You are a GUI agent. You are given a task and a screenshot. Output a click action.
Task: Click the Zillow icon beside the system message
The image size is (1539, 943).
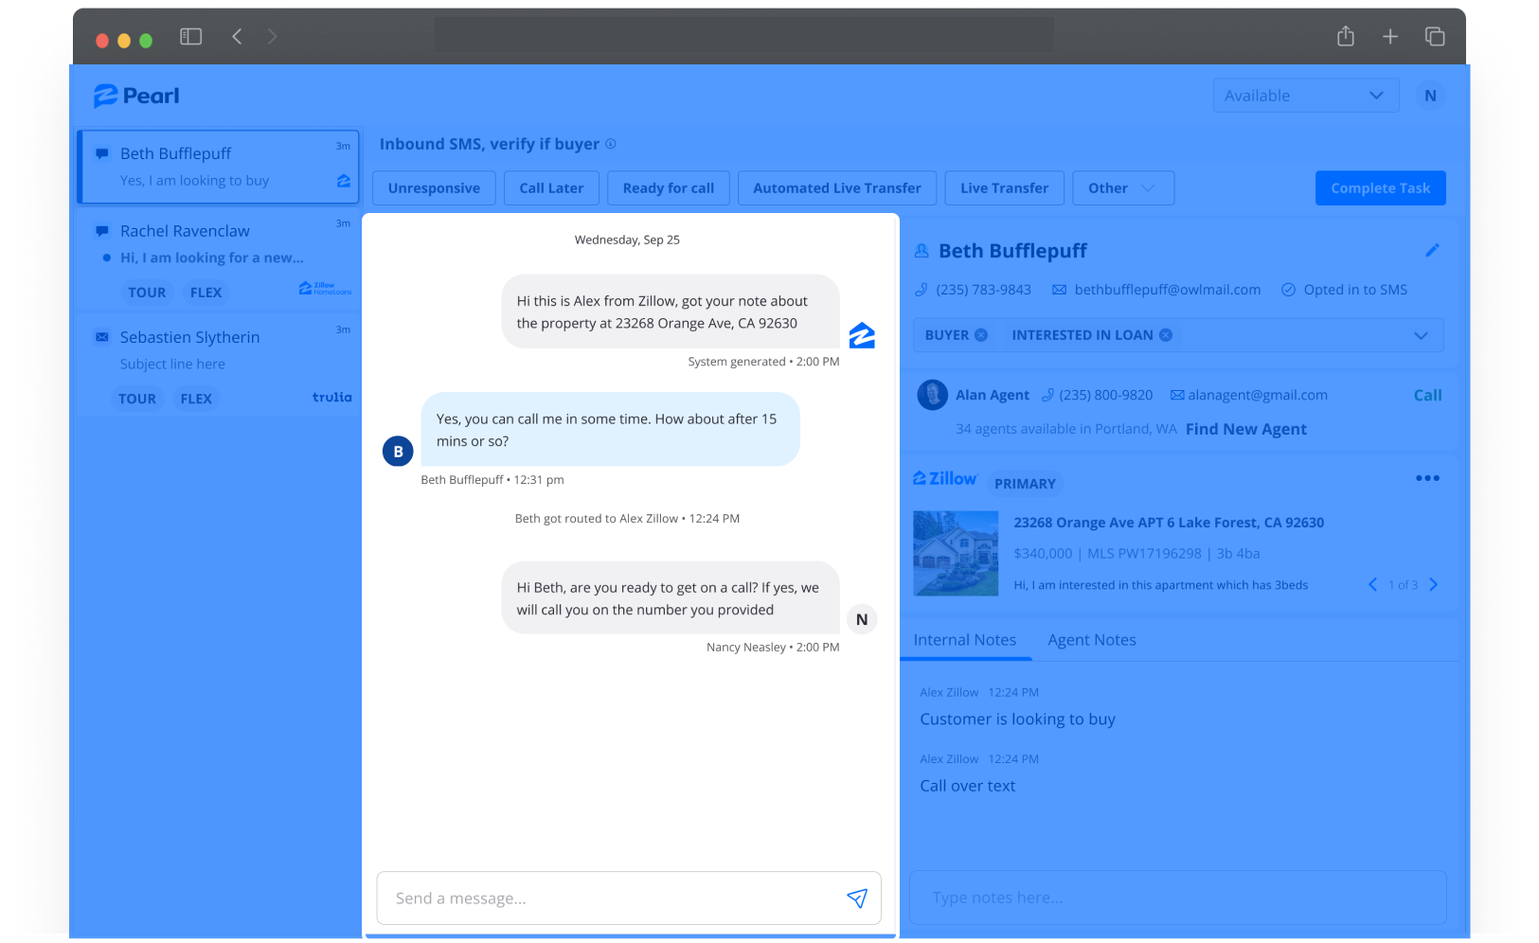(862, 335)
